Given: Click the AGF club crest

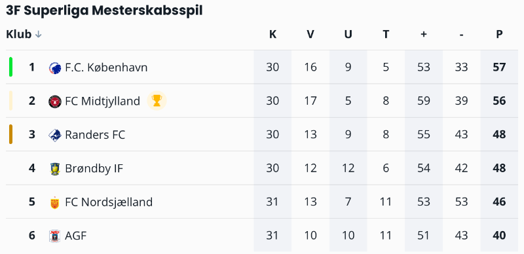Looking at the screenshot, I should [x=55, y=236].
